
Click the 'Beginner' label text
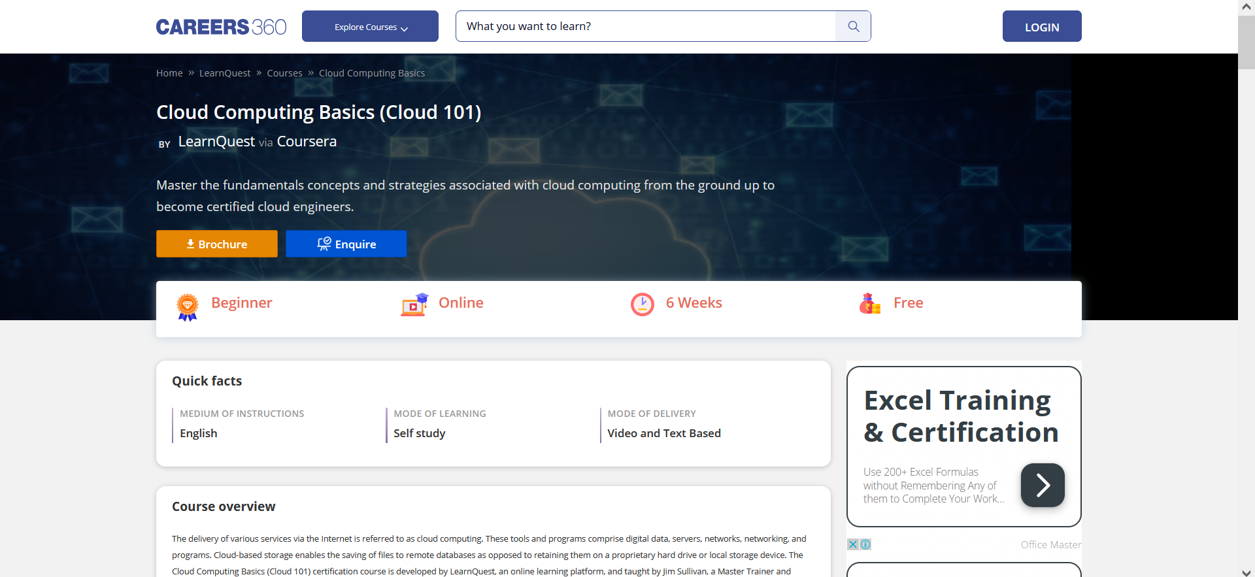pyautogui.click(x=241, y=303)
